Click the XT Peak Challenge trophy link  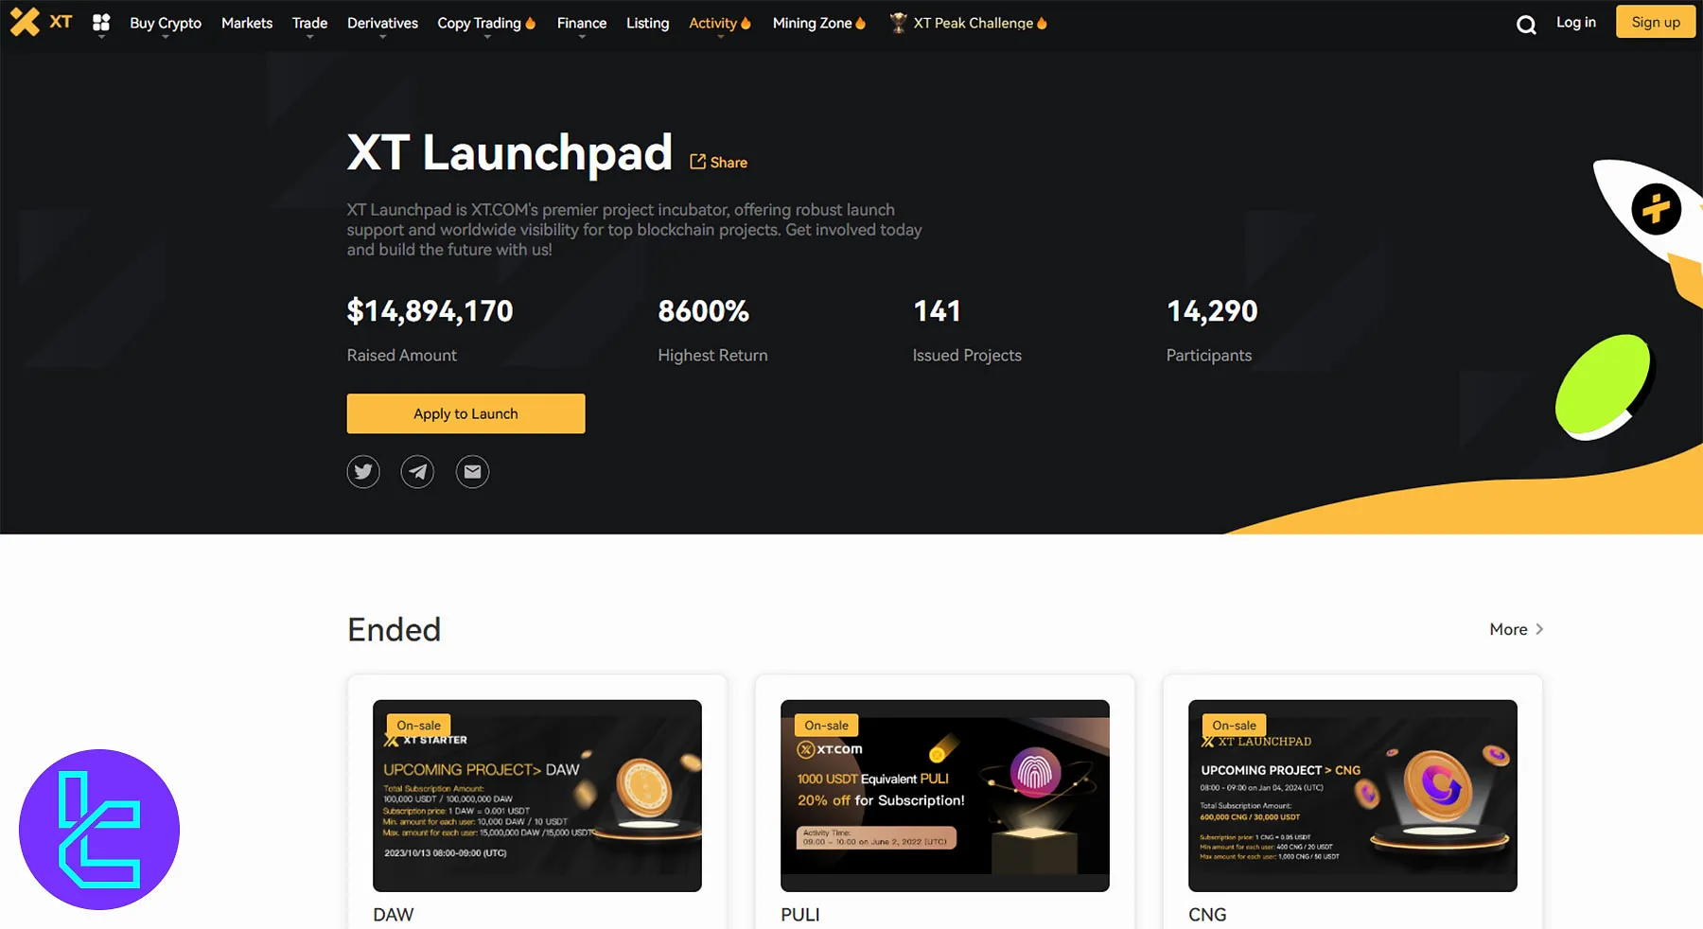click(967, 23)
